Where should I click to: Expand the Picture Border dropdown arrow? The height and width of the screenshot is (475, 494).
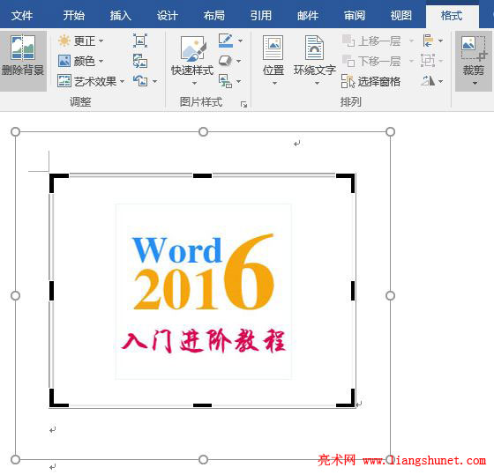(x=240, y=41)
